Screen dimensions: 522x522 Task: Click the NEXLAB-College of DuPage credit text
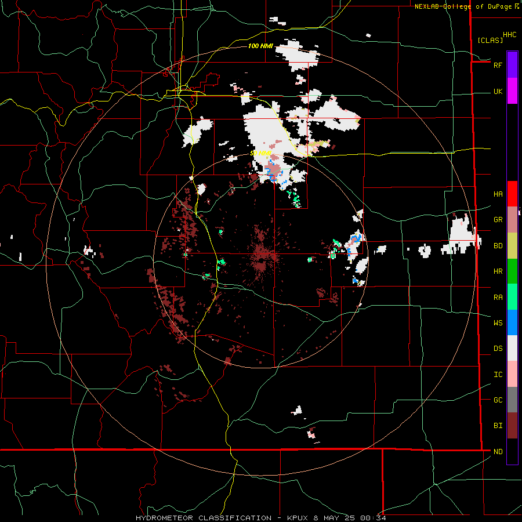pos(463,6)
